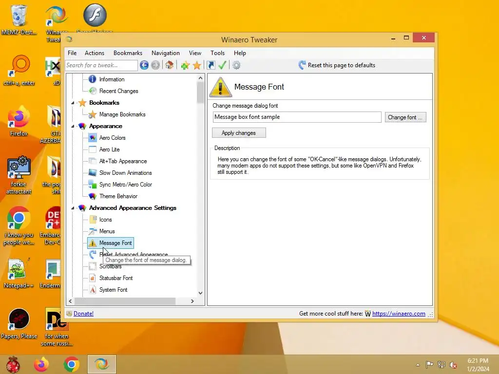Show hidden tray icons arrow
499x374 pixels.
click(x=418, y=365)
